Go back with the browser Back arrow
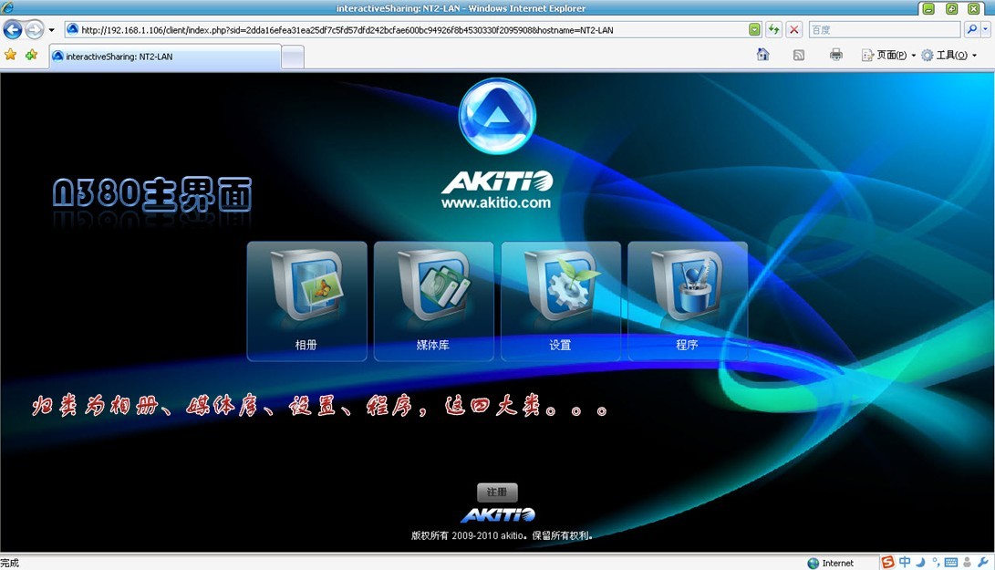This screenshot has height=570, width=995. (13, 29)
